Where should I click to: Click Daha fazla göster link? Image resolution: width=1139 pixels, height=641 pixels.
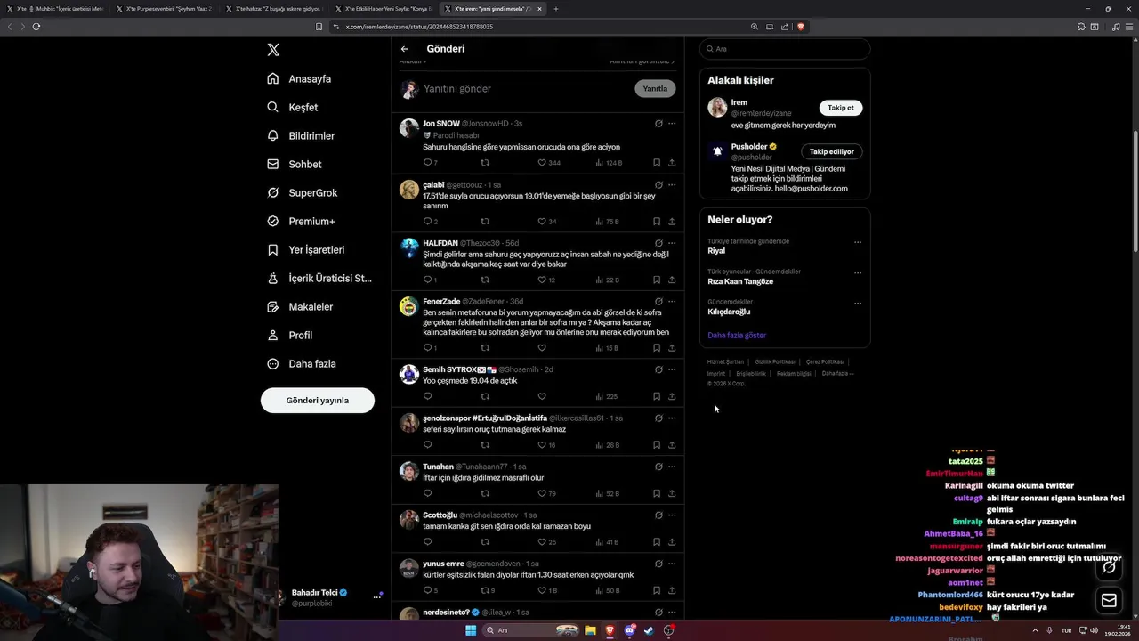[737, 335]
